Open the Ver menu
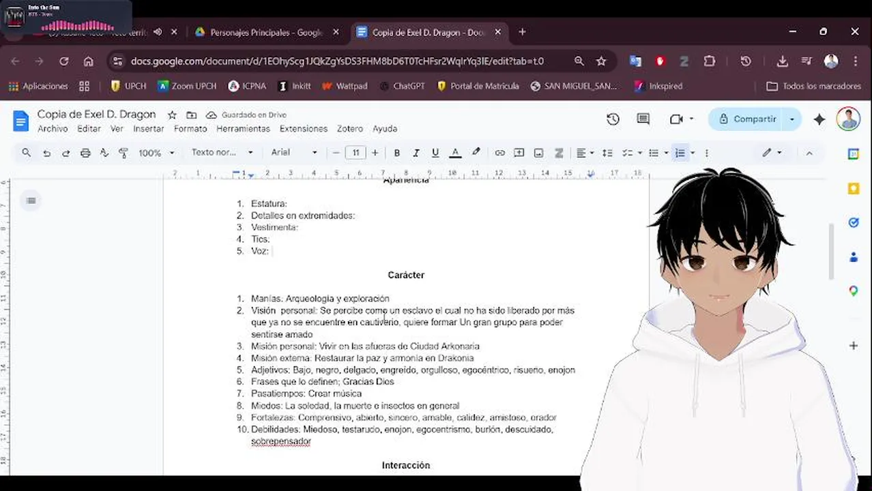 pyautogui.click(x=117, y=129)
